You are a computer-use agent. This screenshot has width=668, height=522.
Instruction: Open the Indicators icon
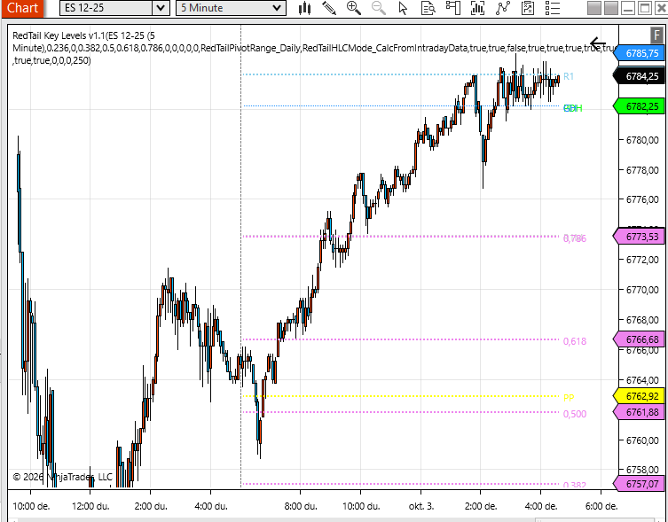pyautogui.click(x=504, y=8)
